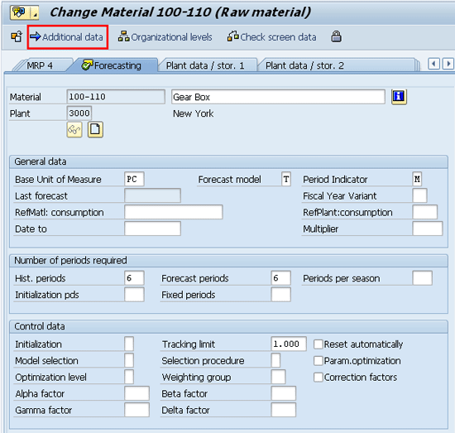Image resolution: width=455 pixels, height=433 pixels.
Task: Click the blank document icon under Plant
Action: tap(95, 129)
